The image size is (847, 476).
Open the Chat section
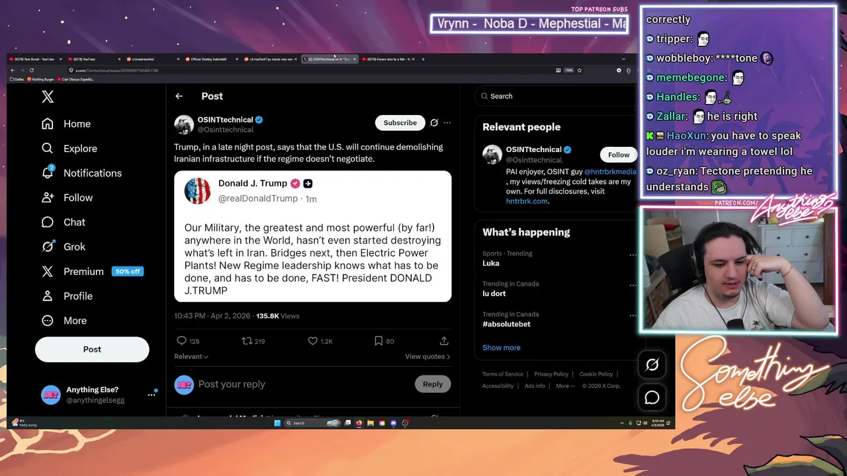pyautogui.click(x=64, y=222)
